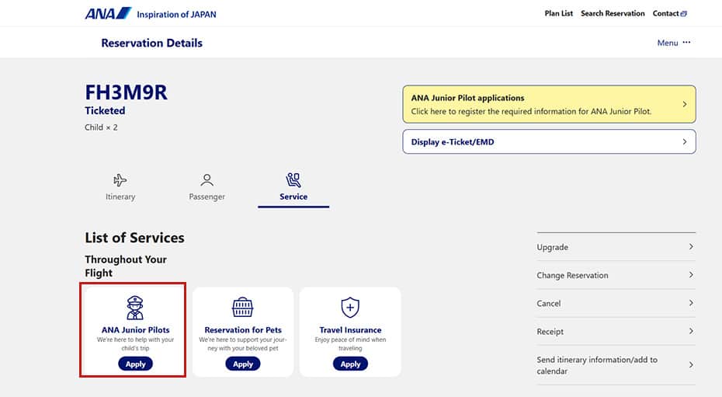Click the Passenger person icon
722x397 pixels.
coord(207,180)
